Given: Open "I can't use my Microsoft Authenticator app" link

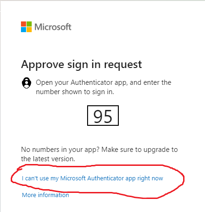Looking at the screenshot, I should pyautogui.click(x=92, y=178).
